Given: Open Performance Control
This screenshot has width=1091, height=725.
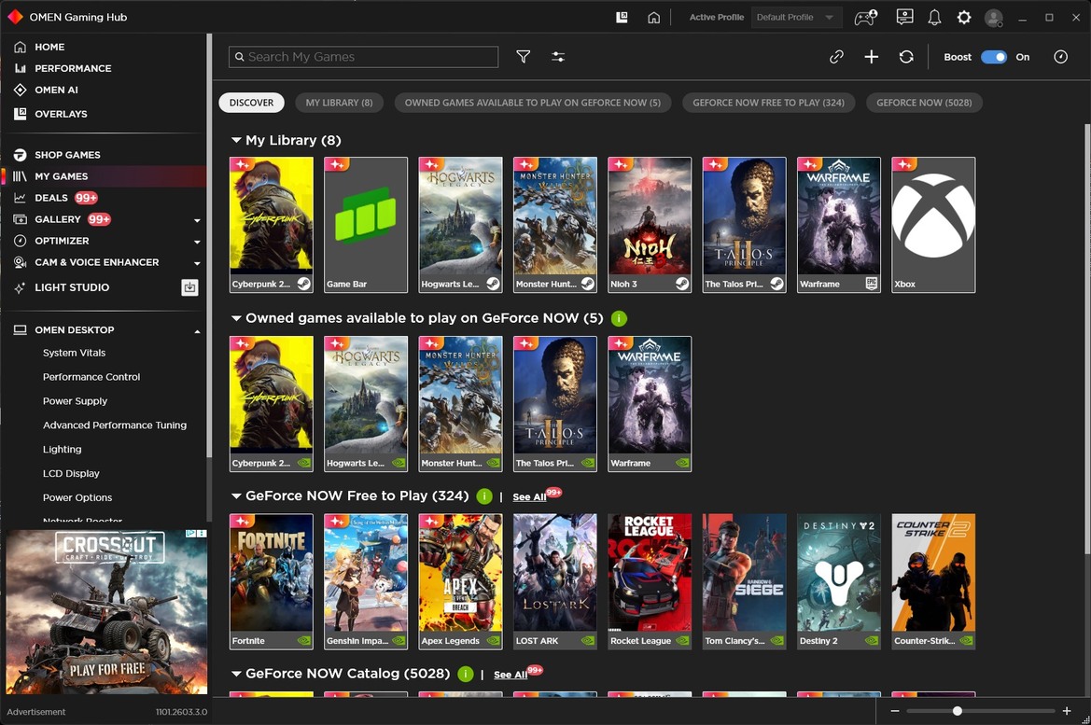Looking at the screenshot, I should pyautogui.click(x=91, y=377).
